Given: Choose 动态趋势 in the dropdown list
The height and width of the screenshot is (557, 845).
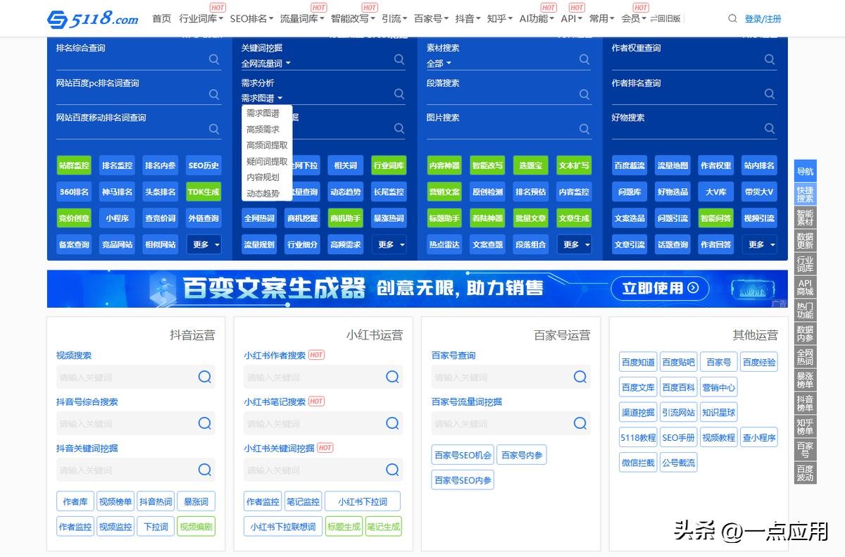Looking at the screenshot, I should 263,193.
